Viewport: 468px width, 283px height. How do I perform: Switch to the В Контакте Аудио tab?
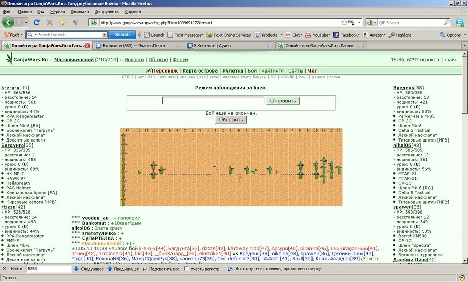tap(229, 46)
